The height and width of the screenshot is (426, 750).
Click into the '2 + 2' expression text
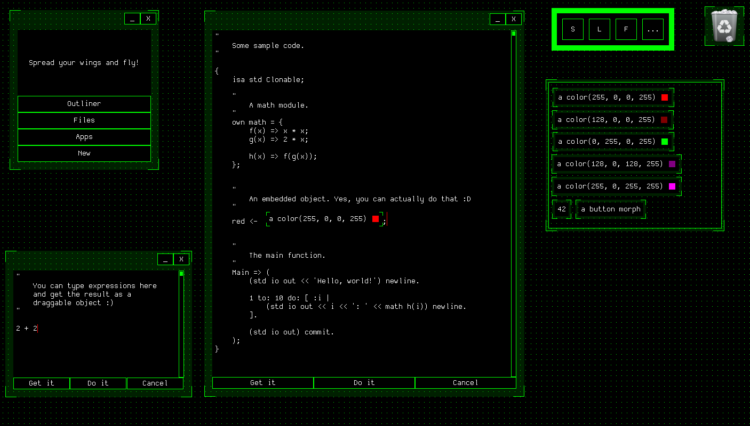(27, 329)
